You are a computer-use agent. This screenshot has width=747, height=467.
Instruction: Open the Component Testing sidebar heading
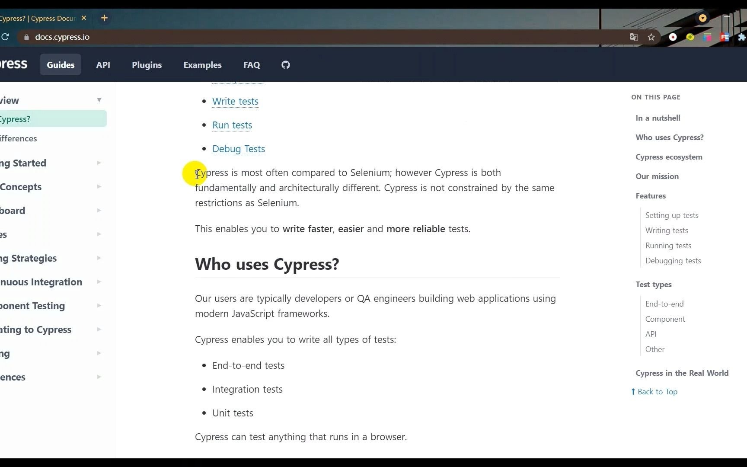(x=32, y=306)
